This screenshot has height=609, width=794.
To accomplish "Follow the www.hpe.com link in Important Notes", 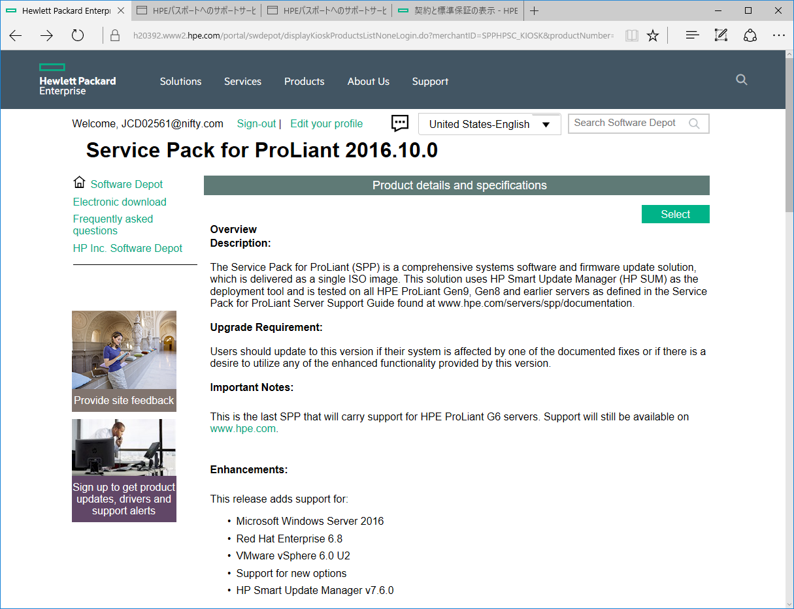I will 243,429.
